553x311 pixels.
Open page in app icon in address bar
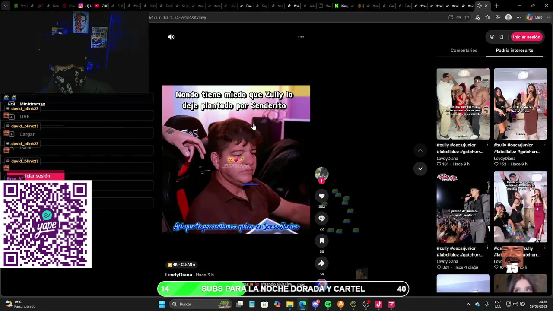pyautogui.click(x=451, y=17)
